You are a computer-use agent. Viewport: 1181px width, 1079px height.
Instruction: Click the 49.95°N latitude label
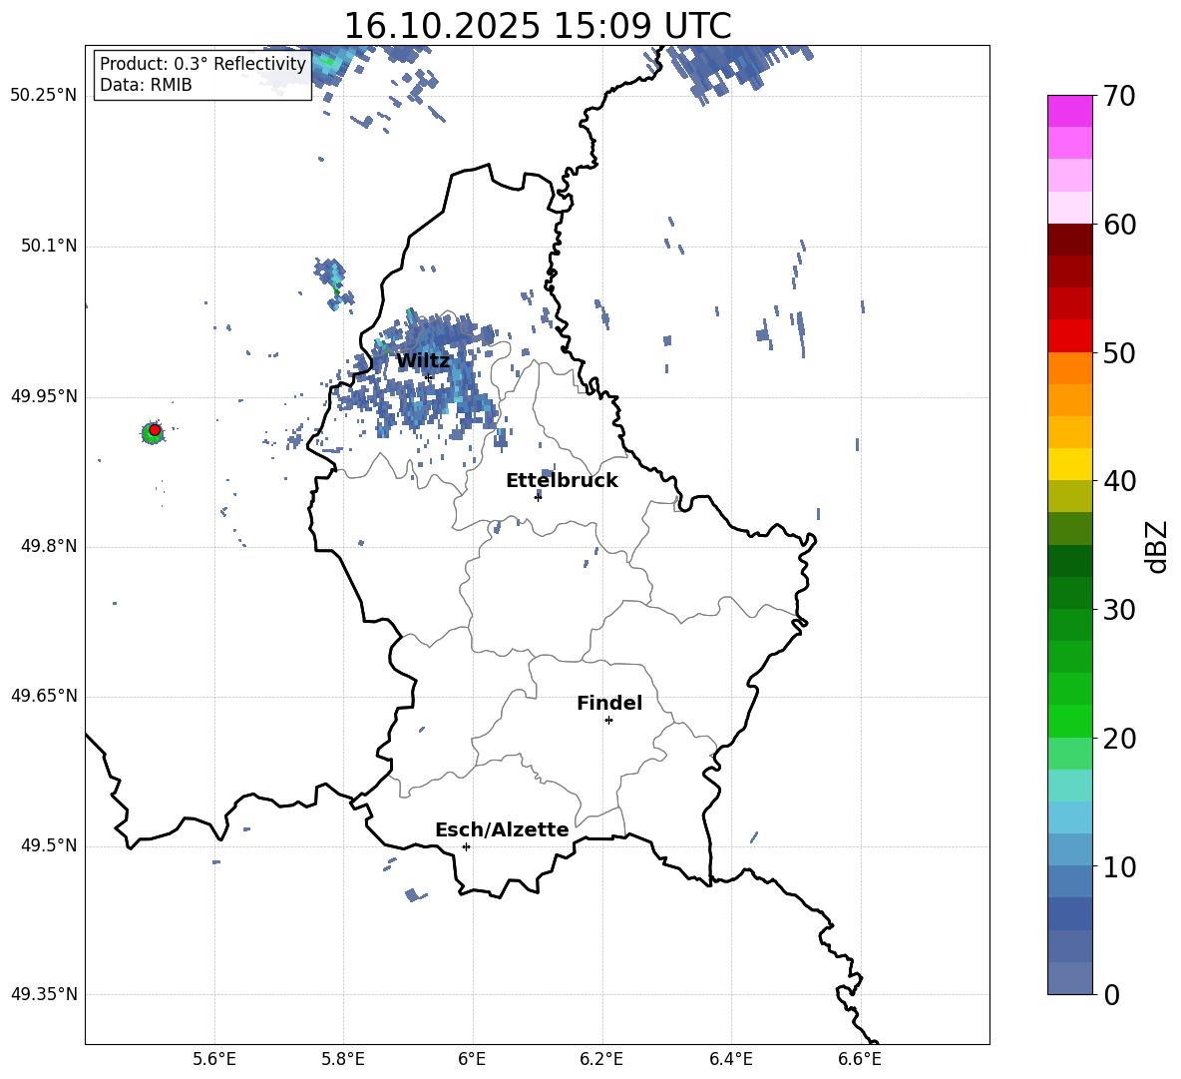coord(44,396)
